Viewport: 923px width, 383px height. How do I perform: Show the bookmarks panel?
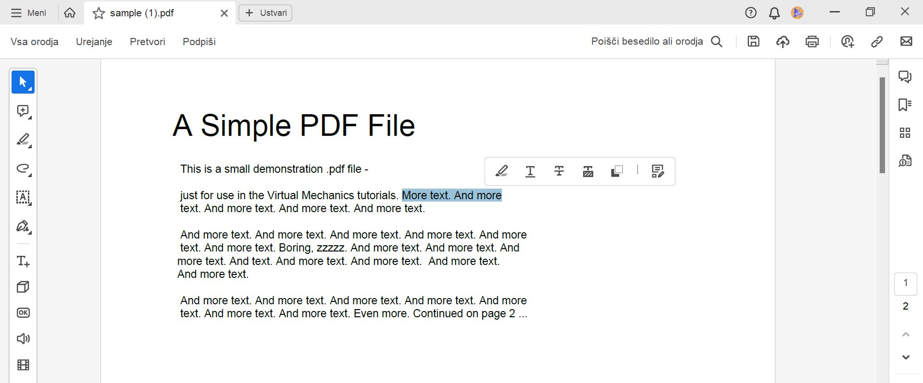tap(905, 105)
